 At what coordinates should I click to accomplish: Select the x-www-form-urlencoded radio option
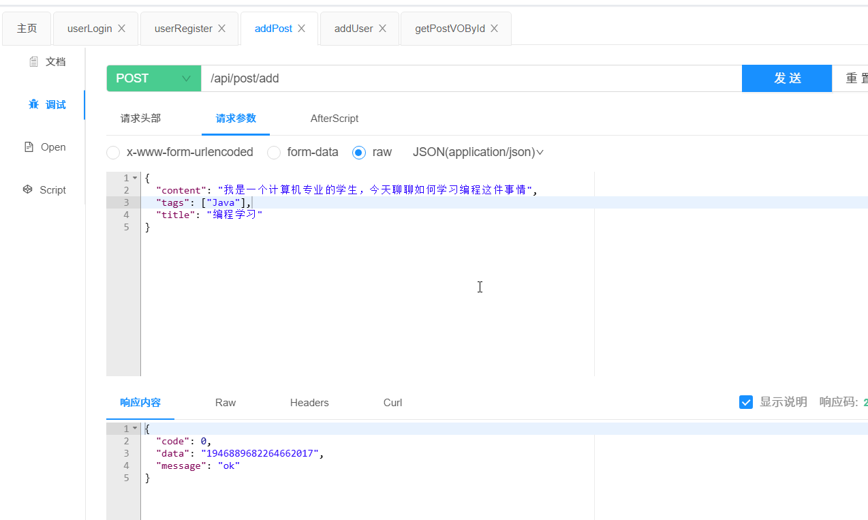point(113,153)
